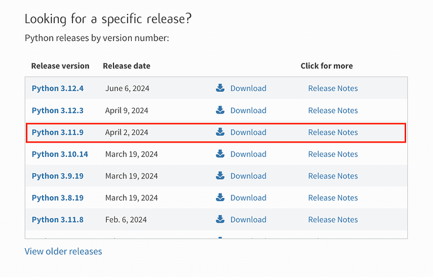View Release Notes for Python 3.11.8

(x=333, y=219)
